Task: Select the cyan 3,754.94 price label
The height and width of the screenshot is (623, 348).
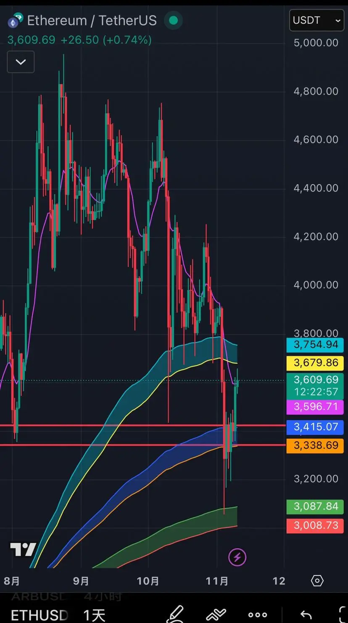Action: click(315, 345)
